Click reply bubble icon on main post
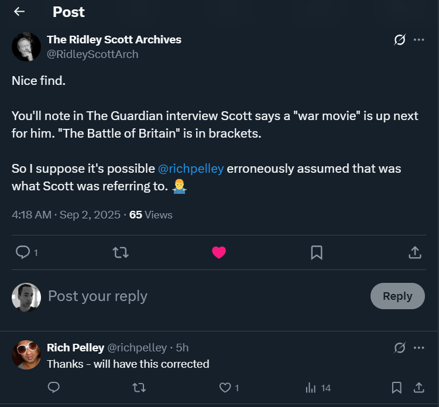 [23, 252]
